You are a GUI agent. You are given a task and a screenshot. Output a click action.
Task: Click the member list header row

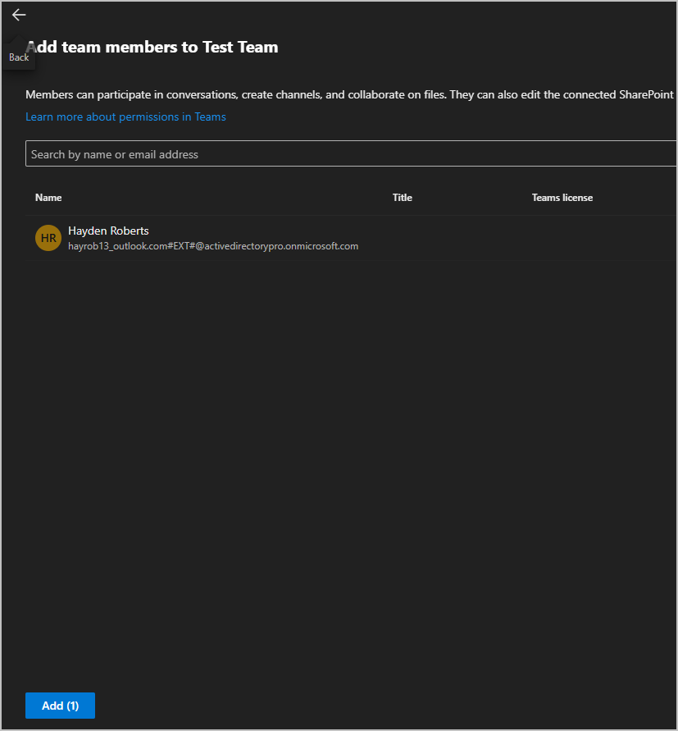(x=328, y=197)
